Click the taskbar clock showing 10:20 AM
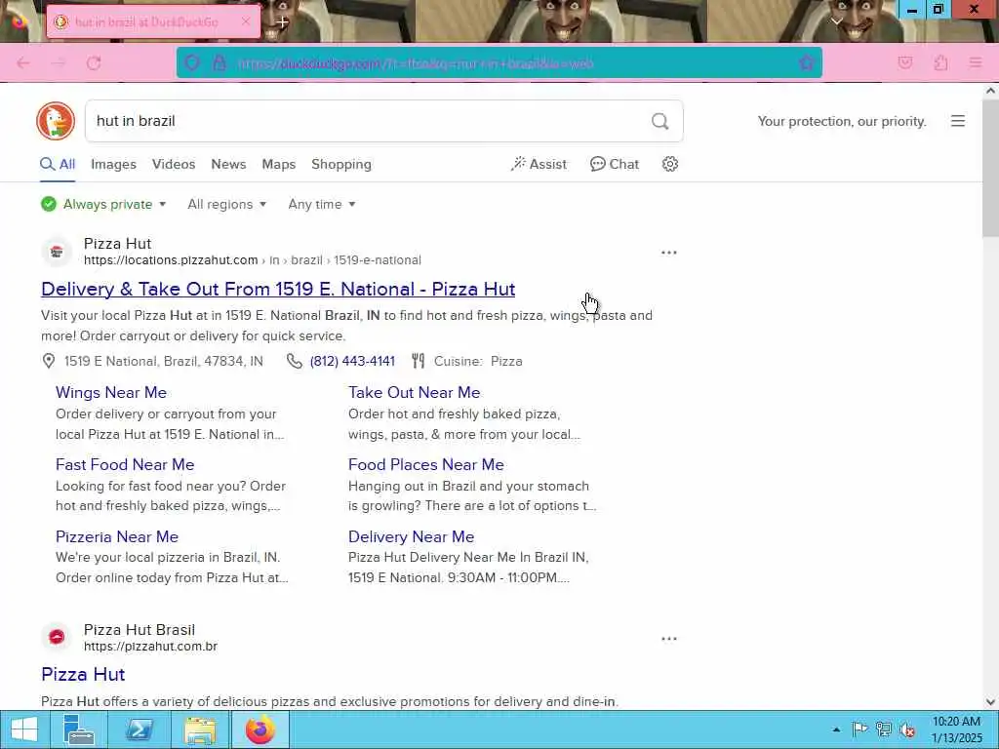This screenshot has height=749, width=999. point(956,729)
